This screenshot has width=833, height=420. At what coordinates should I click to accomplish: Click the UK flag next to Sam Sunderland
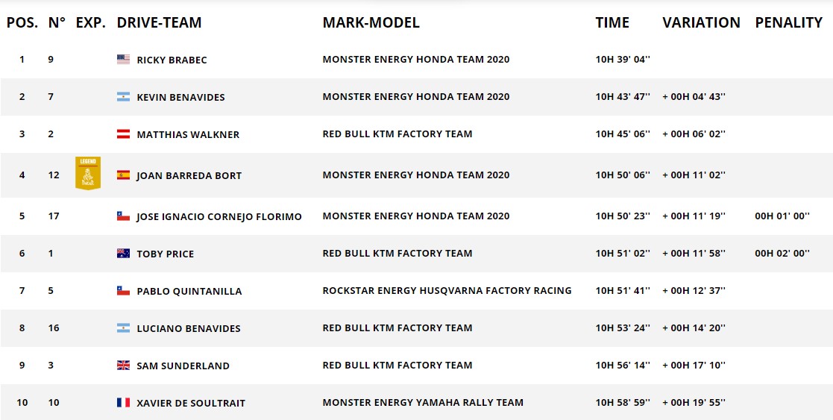point(123,366)
